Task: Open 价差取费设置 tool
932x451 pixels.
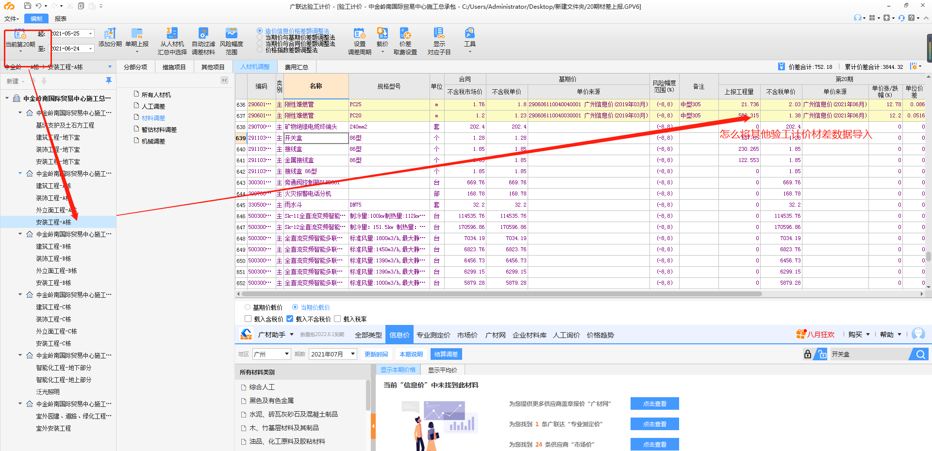Action: pos(405,41)
